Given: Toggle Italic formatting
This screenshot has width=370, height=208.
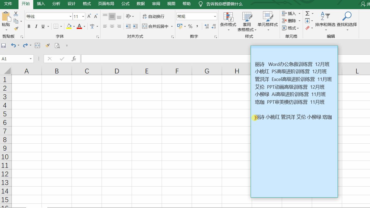Looking at the screenshot, I should pyautogui.click(x=36, y=26).
